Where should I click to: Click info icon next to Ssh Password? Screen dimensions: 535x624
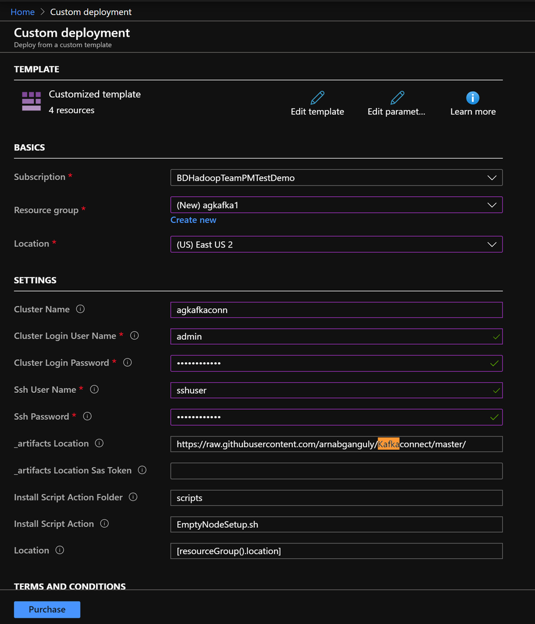pyautogui.click(x=87, y=416)
